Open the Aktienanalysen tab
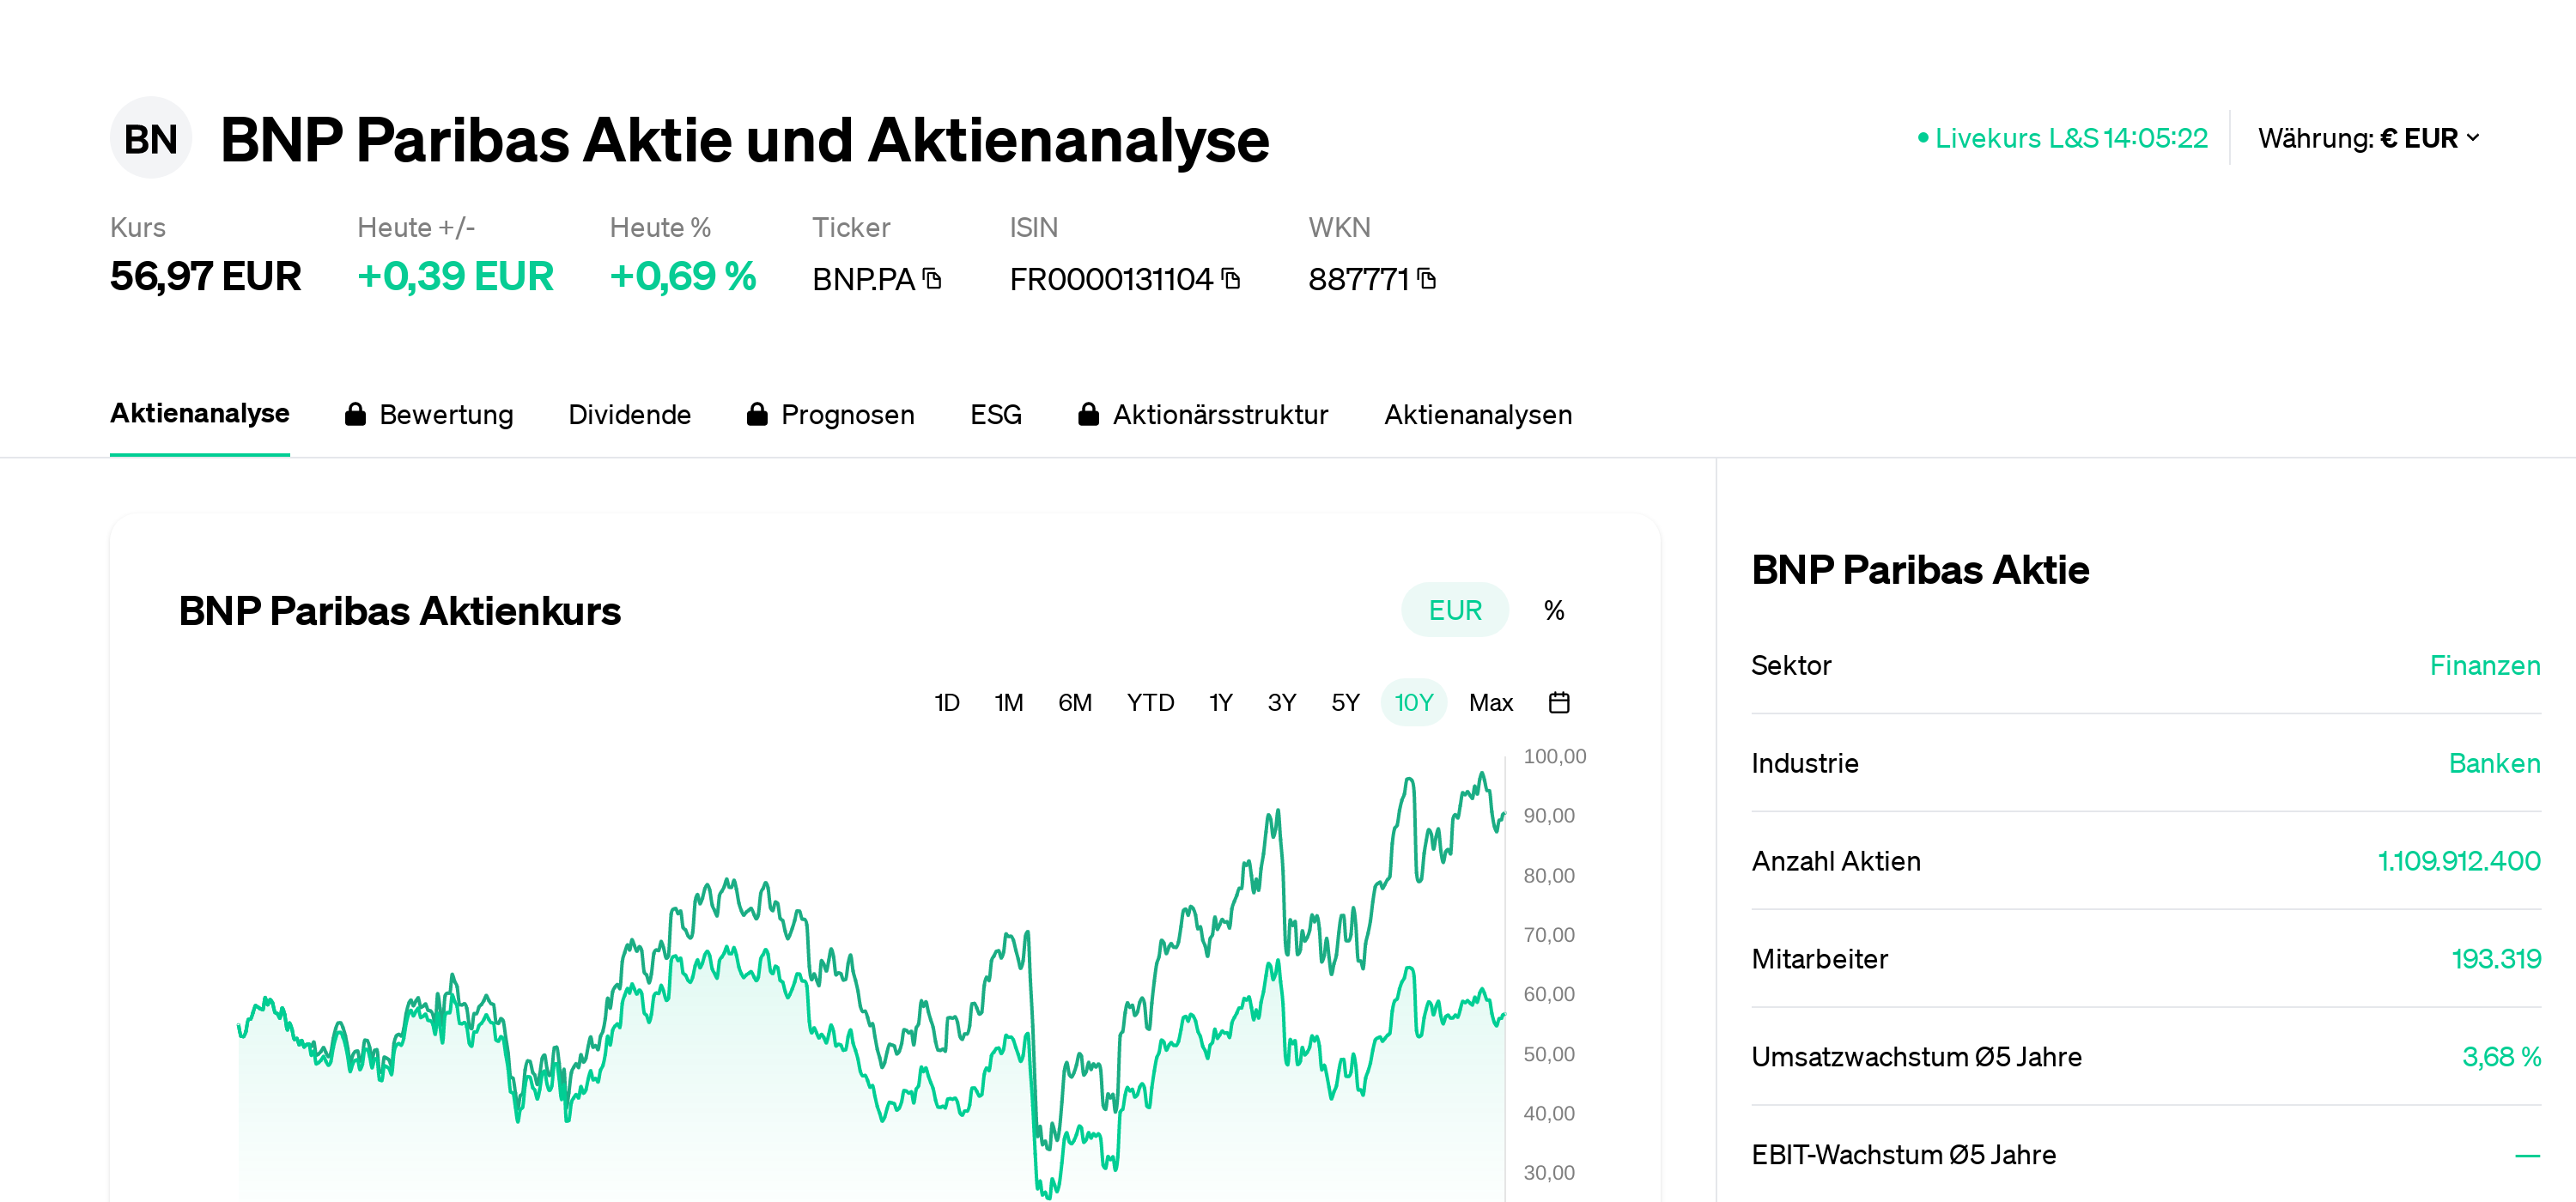The height and width of the screenshot is (1202, 2576). click(1477, 415)
